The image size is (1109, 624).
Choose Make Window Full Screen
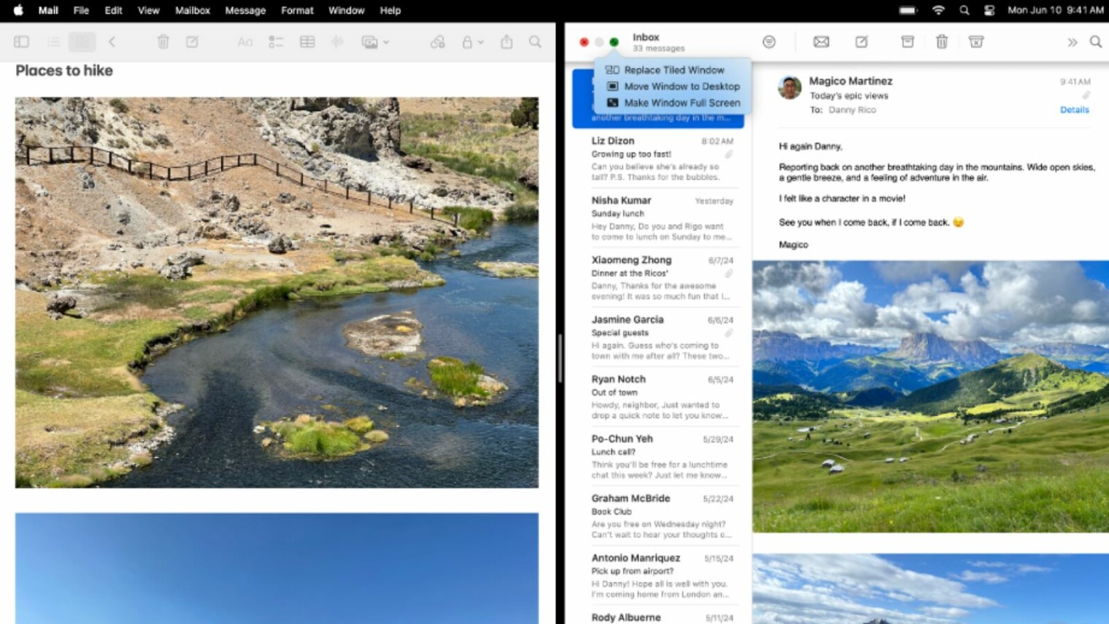672,103
